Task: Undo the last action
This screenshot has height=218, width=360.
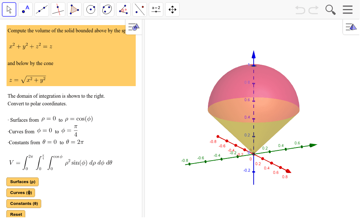Action: (x=300, y=10)
